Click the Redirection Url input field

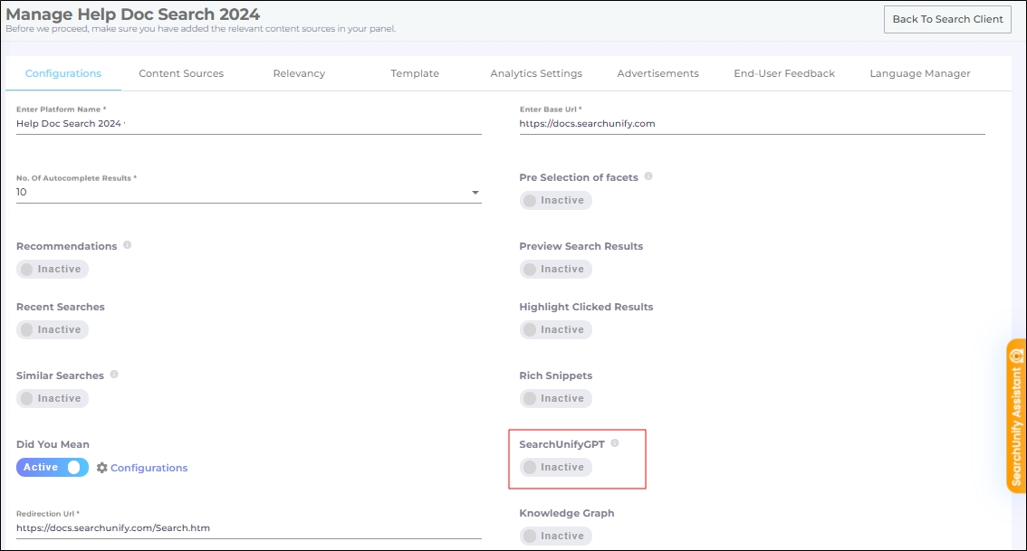pos(248,527)
